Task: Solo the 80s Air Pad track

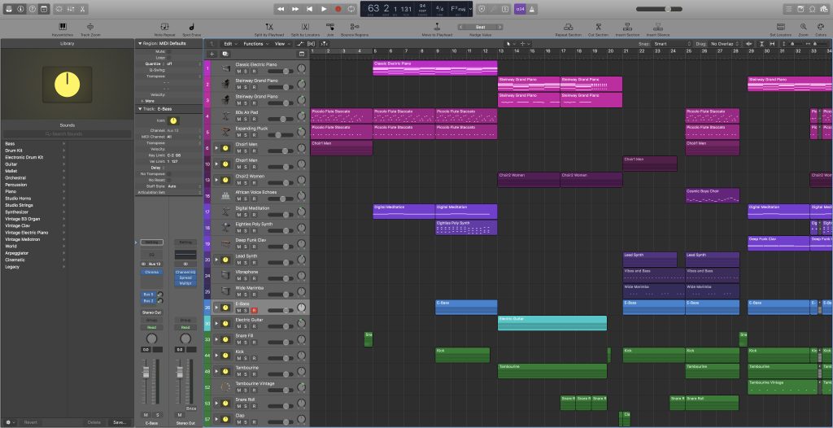Action: (x=246, y=119)
